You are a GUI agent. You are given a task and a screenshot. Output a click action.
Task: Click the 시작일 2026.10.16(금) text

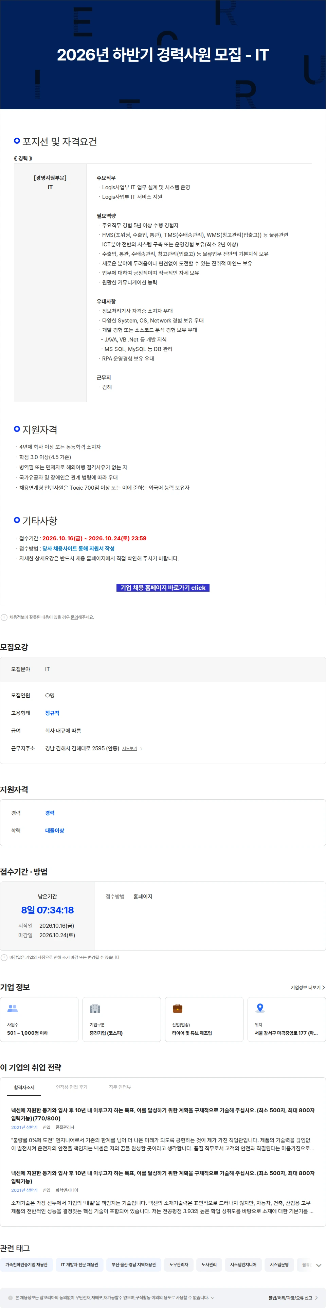[x=46, y=926]
